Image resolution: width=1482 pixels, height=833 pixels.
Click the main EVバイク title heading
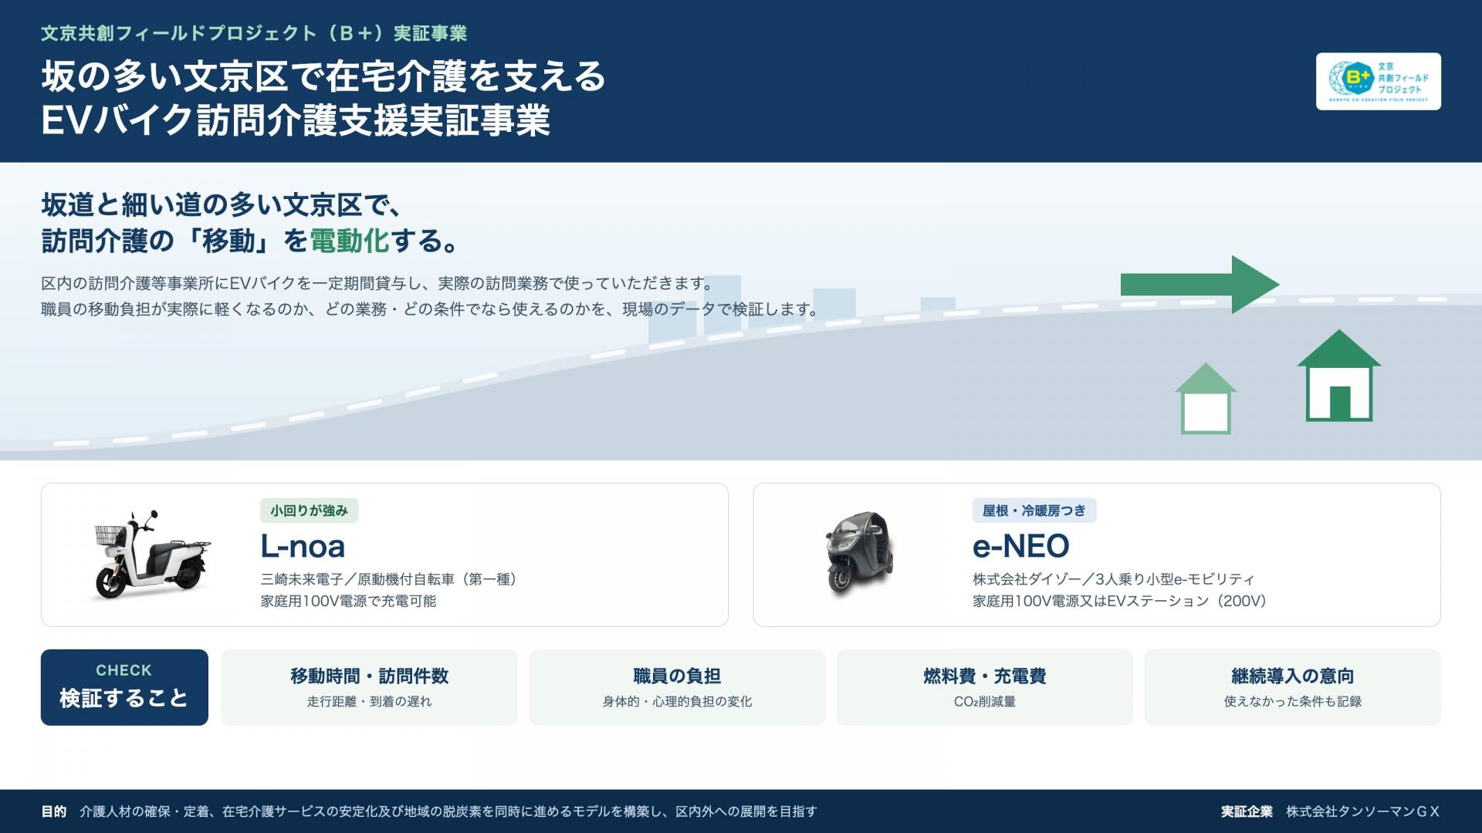[x=323, y=98]
